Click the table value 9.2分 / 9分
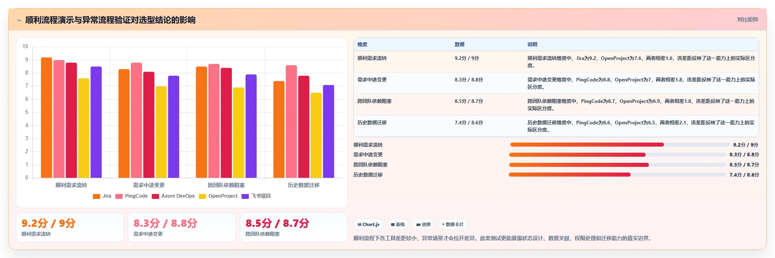775x258 pixels. (467, 58)
